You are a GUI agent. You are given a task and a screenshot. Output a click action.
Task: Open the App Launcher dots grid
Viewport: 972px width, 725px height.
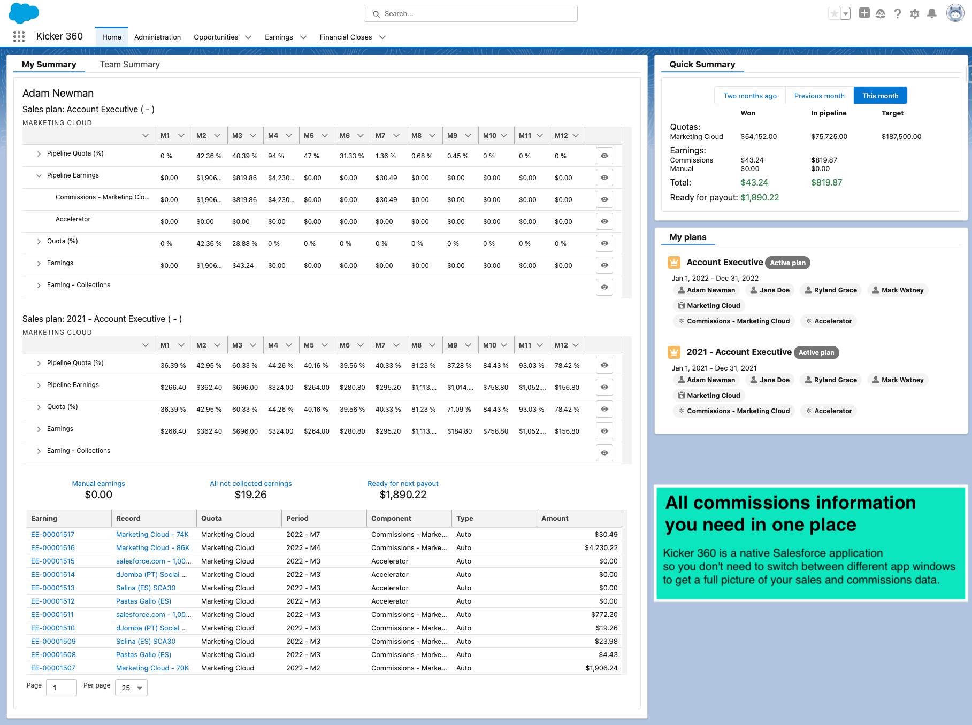tap(19, 36)
